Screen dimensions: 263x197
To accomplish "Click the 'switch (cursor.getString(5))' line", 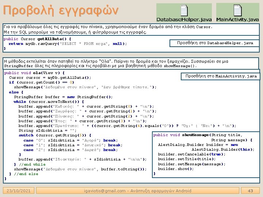I will 55,135.
